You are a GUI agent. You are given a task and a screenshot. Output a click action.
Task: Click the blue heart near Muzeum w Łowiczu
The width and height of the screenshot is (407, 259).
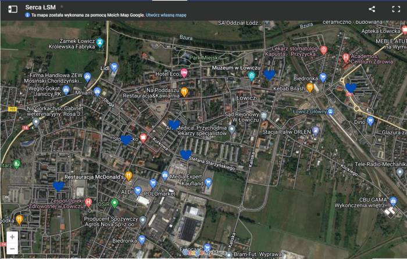(269, 75)
